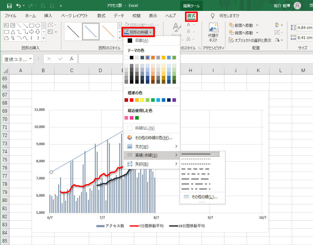
Task: Switch to the ホーム tab
Action: tap(30, 16)
